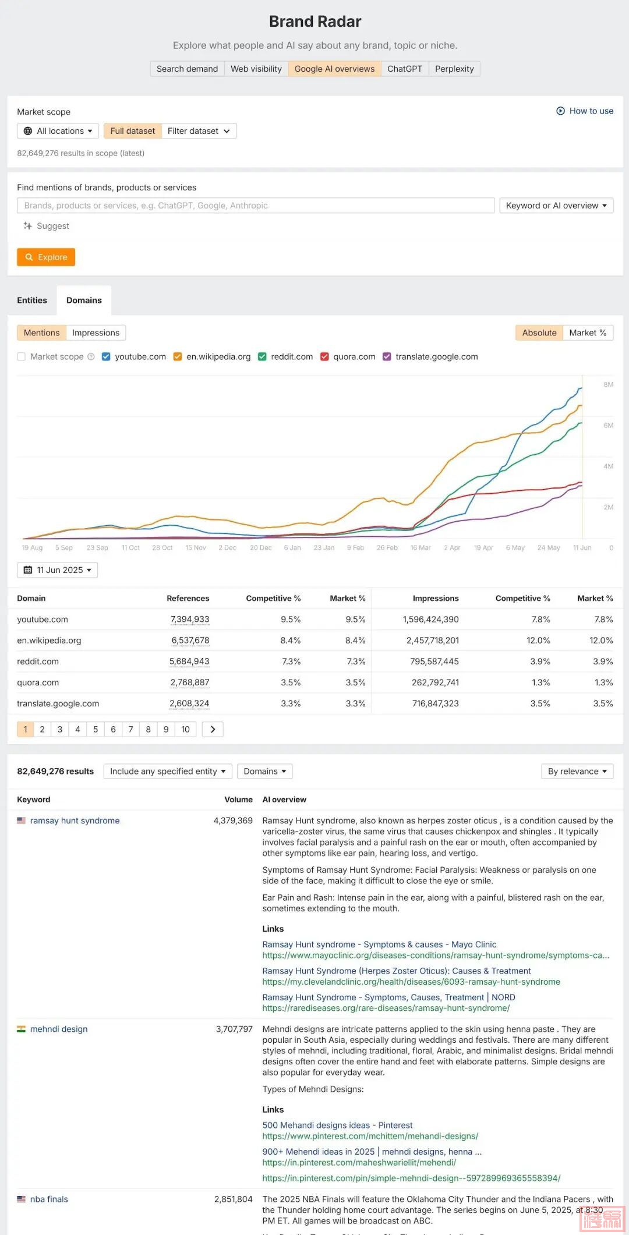629x1235 pixels.
Task: Open the Mayo Clinic Ramsay Hunt link
Action: click(379, 944)
